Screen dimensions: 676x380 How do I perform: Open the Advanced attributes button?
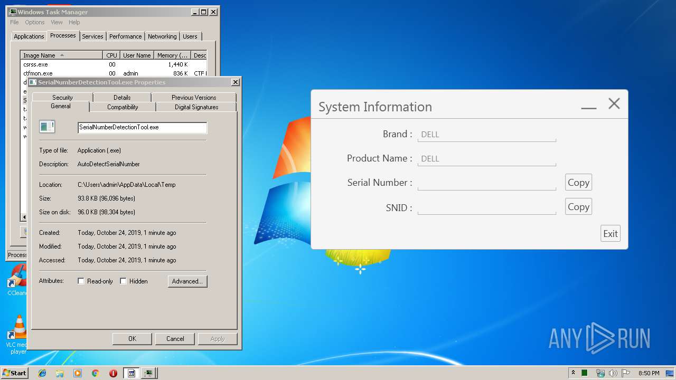pyautogui.click(x=187, y=281)
